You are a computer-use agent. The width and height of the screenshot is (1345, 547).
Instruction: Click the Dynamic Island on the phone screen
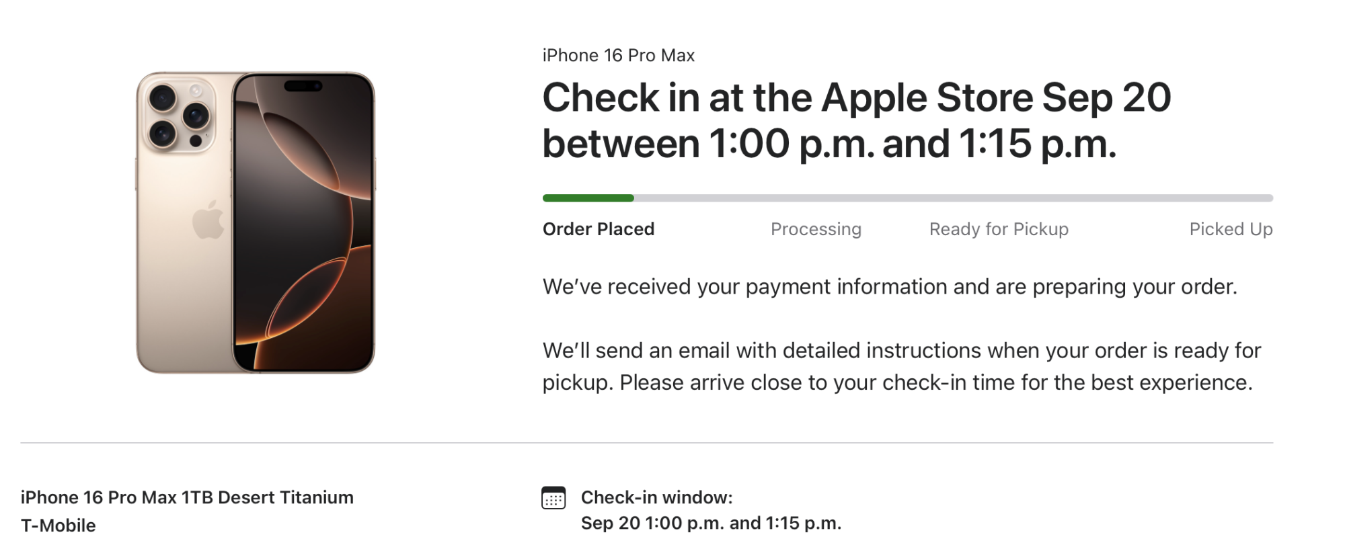tap(303, 86)
